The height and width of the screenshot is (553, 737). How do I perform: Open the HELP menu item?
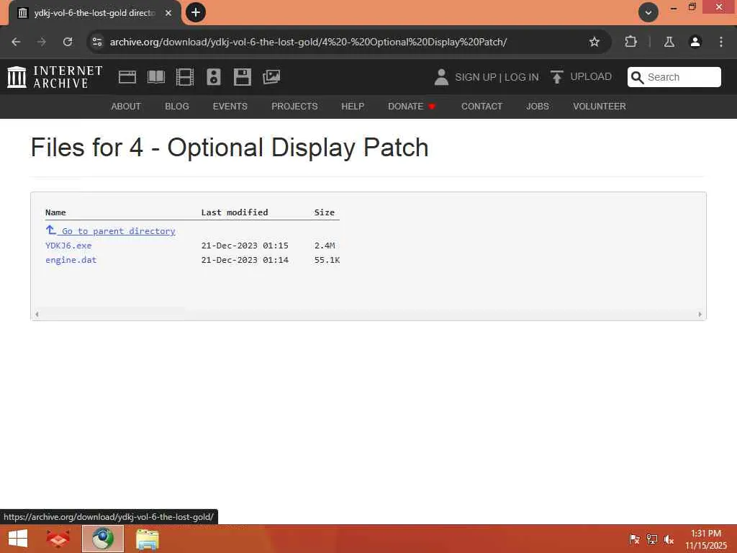coord(353,107)
